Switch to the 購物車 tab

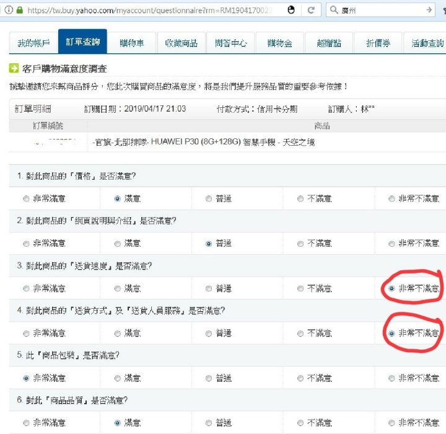click(132, 43)
